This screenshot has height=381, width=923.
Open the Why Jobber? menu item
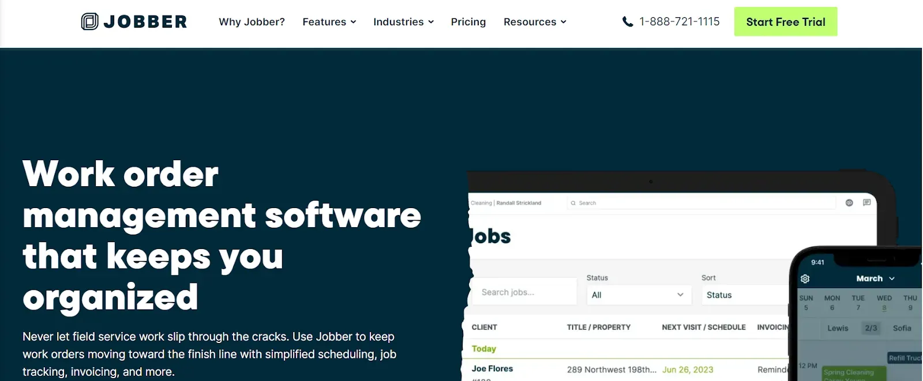tap(252, 22)
